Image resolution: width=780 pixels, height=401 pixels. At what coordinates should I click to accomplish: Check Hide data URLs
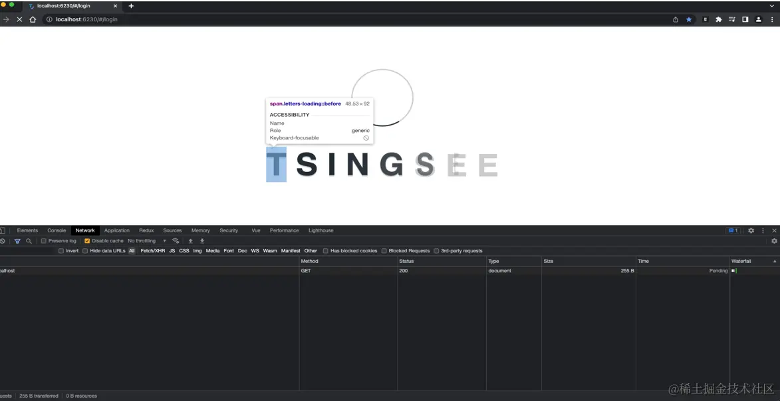(x=85, y=251)
